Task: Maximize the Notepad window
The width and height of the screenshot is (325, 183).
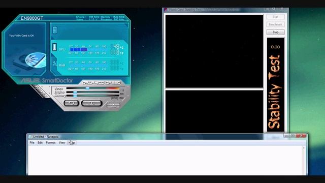Action: pos(292,136)
